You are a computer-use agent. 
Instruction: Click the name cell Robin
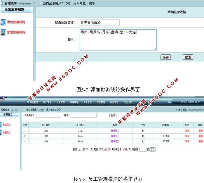click(x=80, y=136)
